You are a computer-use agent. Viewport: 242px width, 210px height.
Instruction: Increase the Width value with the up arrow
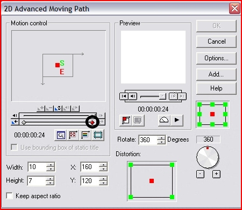[51, 165]
